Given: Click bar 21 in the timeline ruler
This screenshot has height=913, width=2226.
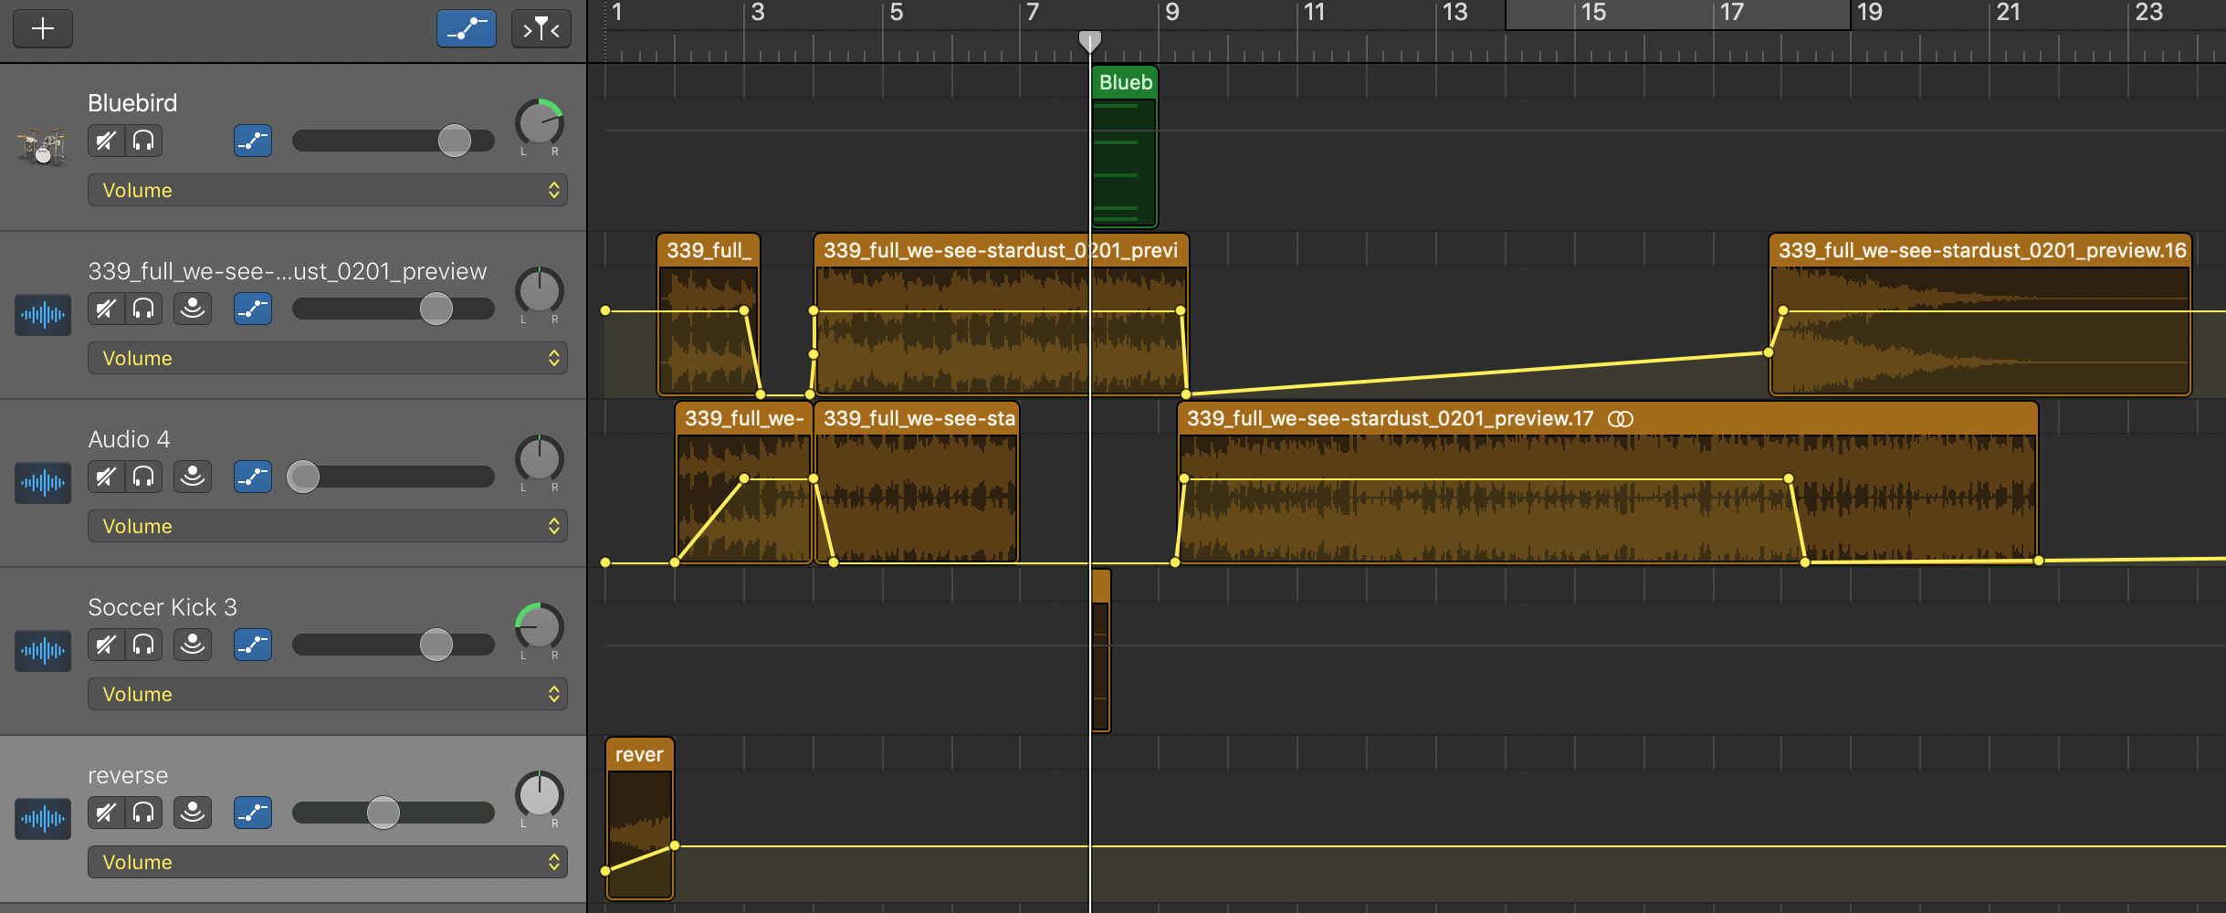Looking at the screenshot, I should pyautogui.click(x=2009, y=13).
